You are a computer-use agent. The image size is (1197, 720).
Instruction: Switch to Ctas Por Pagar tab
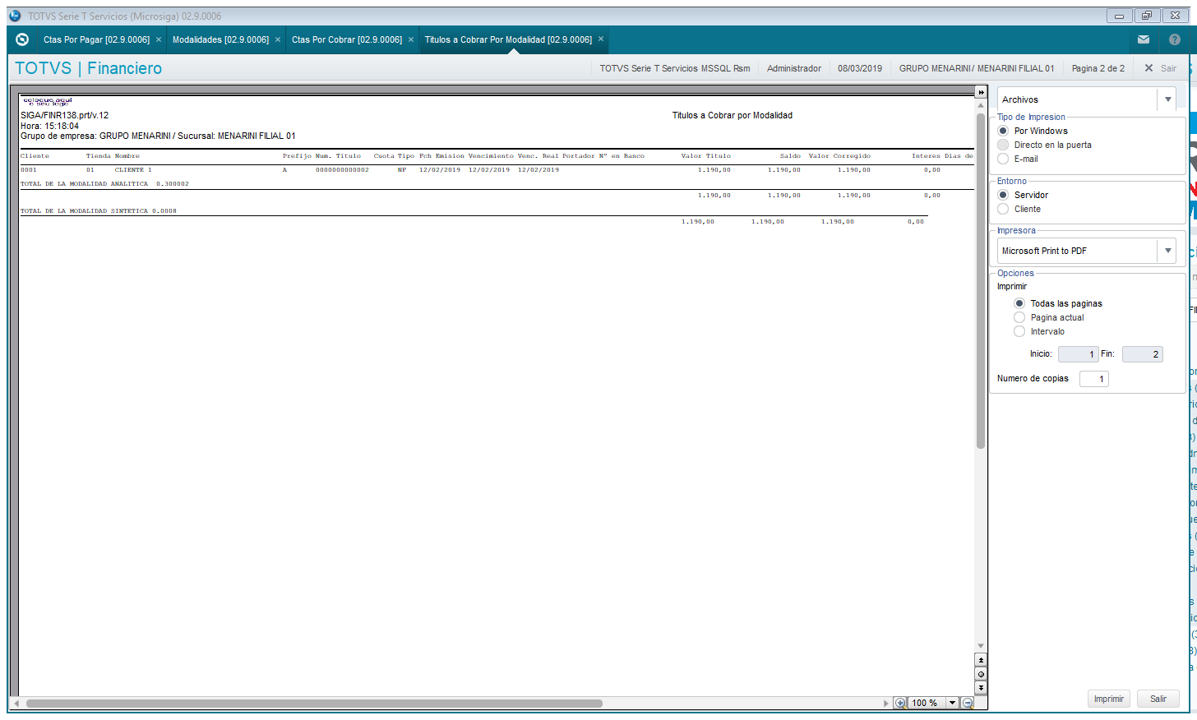tap(96, 39)
